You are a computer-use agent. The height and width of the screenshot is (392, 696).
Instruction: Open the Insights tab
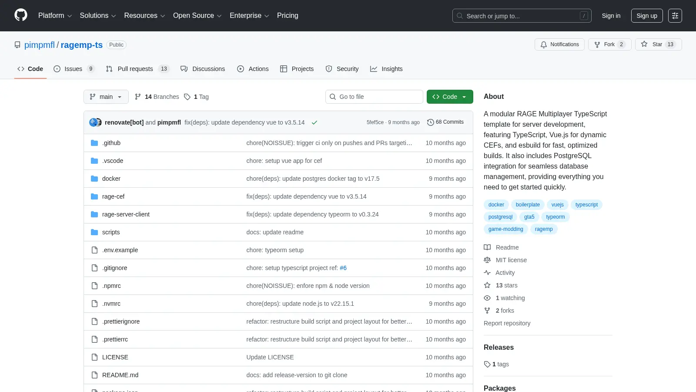[386, 69]
